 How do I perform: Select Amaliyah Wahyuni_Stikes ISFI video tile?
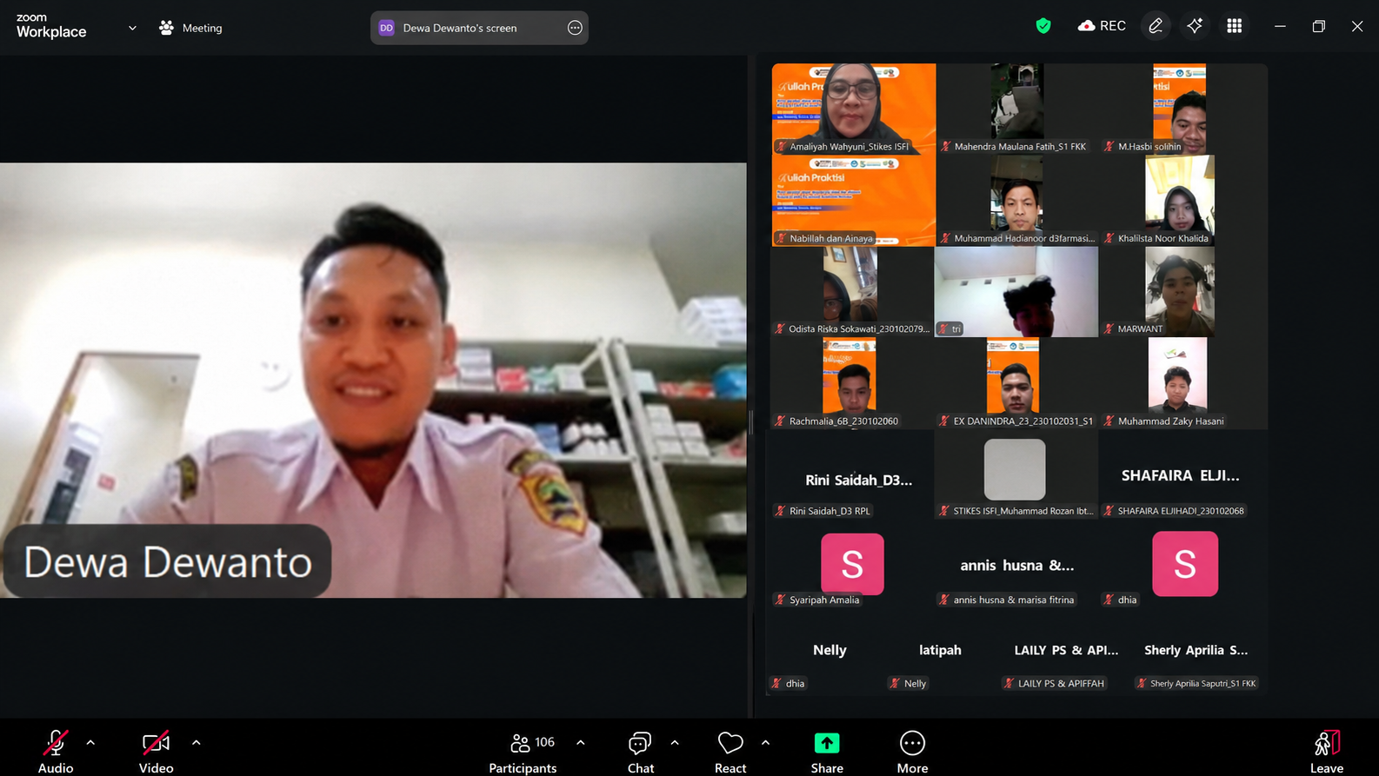[x=854, y=109]
